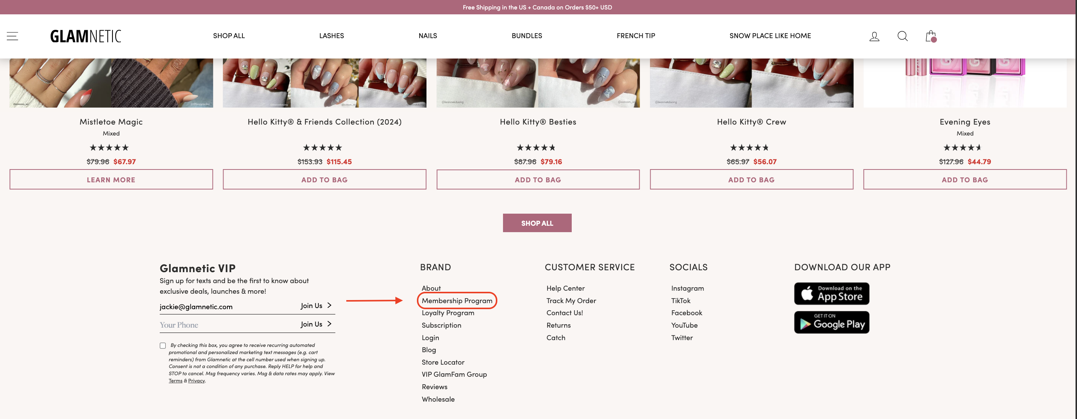
Task: Click LEARN MORE for Mistletoe Magic
Action: coord(111,180)
